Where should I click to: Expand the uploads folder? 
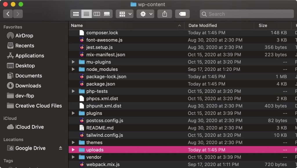pos(73,150)
